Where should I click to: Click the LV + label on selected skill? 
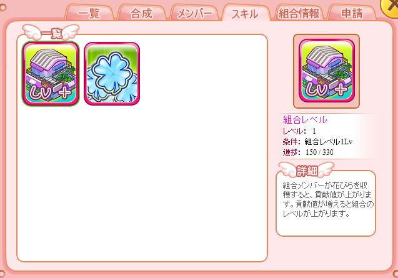(x=51, y=93)
